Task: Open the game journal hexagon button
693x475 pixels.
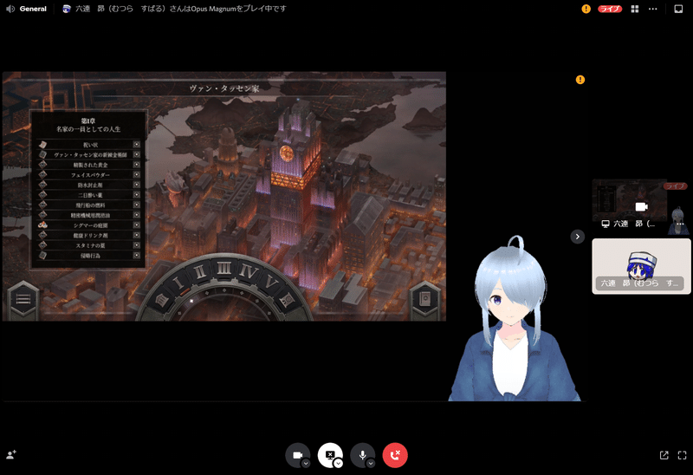Action: point(425,299)
